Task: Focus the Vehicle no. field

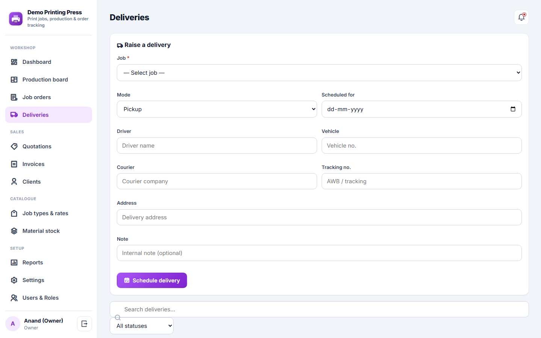Action: coord(422,146)
